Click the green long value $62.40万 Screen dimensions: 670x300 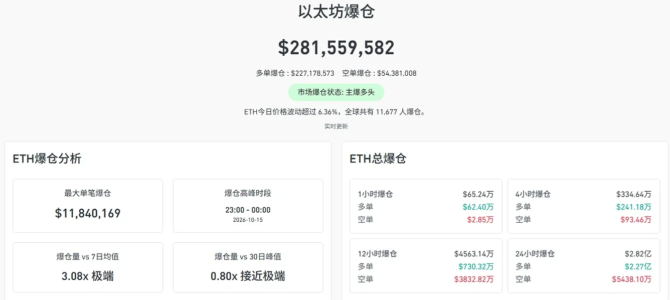(478, 207)
